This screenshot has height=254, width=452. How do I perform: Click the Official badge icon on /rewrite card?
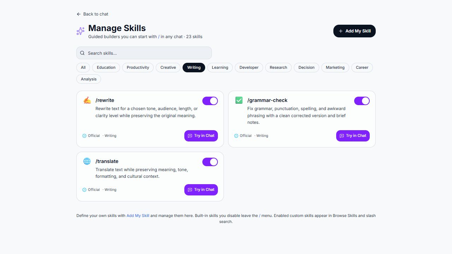click(84, 136)
